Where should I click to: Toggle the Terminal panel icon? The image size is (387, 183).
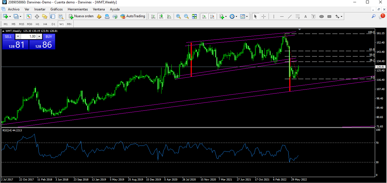point(53,16)
